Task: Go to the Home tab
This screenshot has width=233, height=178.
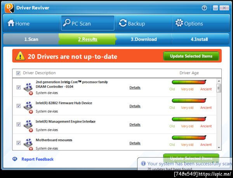Action: click(x=32, y=23)
